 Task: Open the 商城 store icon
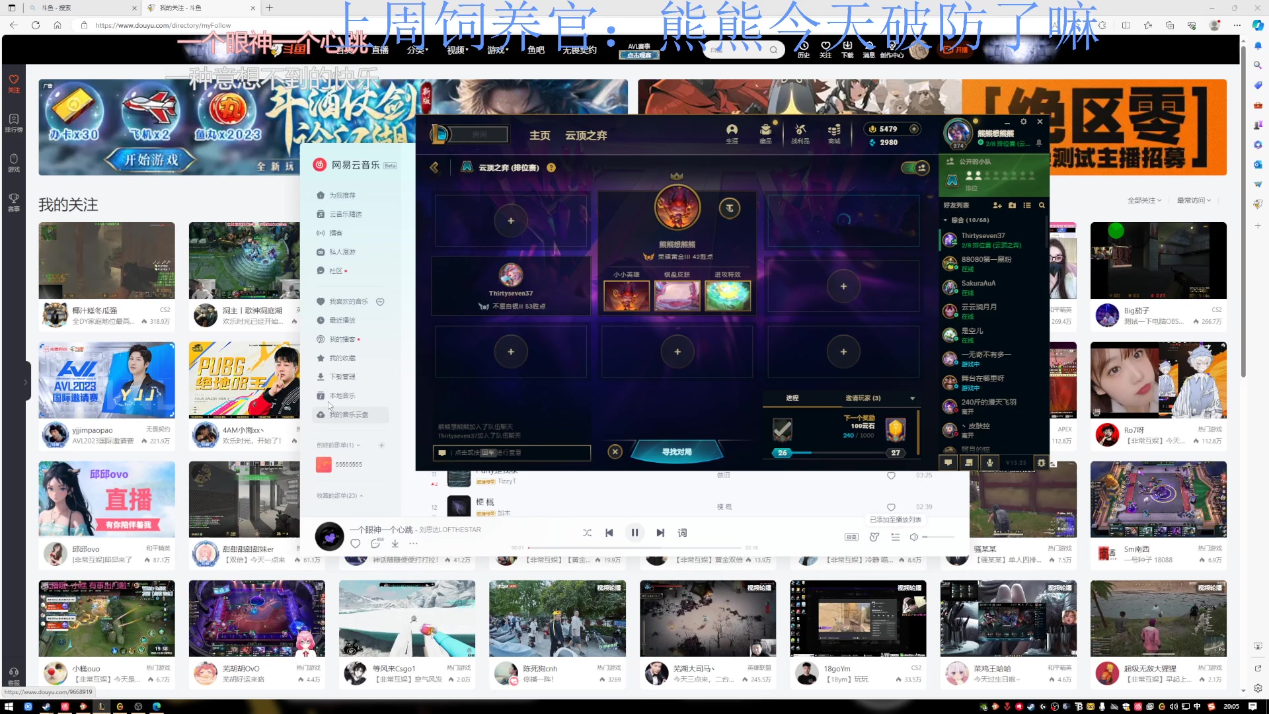click(x=834, y=133)
